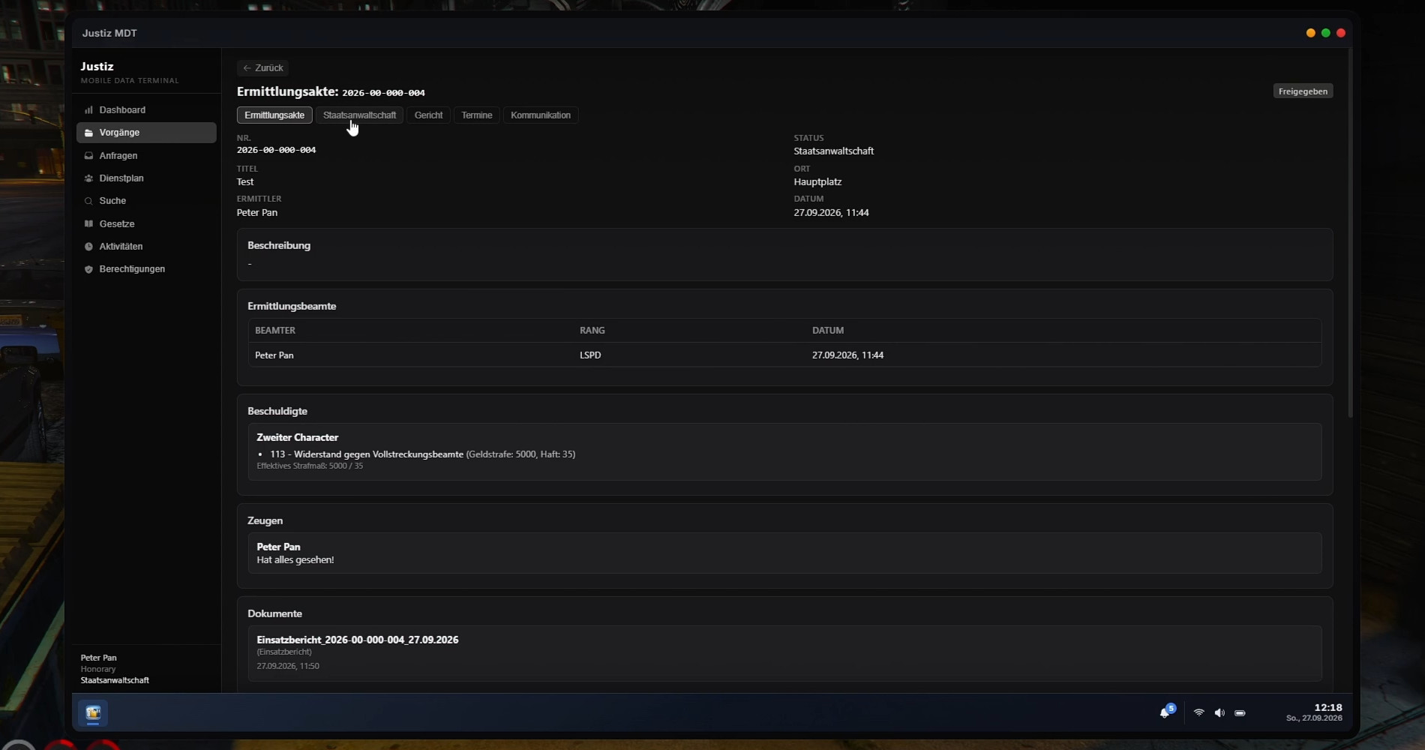Image resolution: width=1425 pixels, height=750 pixels.
Task: Click the LSPD rank cell
Action: click(x=590, y=355)
